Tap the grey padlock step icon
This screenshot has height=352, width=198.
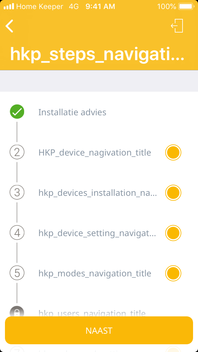coord(17,311)
